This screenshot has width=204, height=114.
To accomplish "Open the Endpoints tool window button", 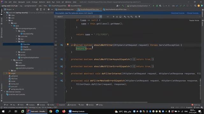I will click(x=72, y=105).
